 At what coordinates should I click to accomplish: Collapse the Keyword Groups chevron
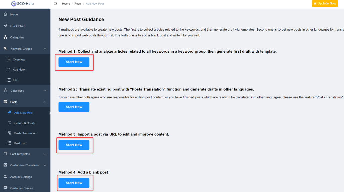click(x=45, y=49)
